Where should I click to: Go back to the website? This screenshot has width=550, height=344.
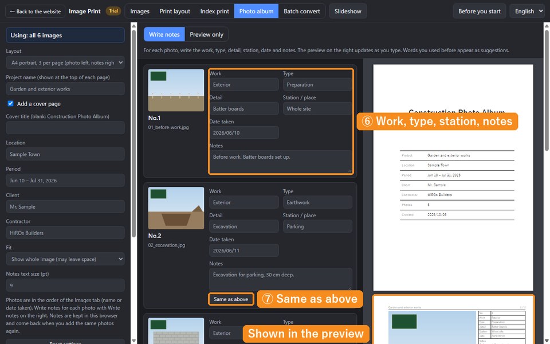(x=35, y=11)
